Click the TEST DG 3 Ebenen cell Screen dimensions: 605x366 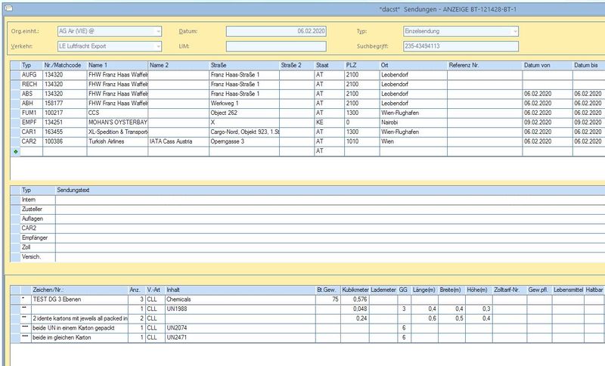[x=80, y=299]
